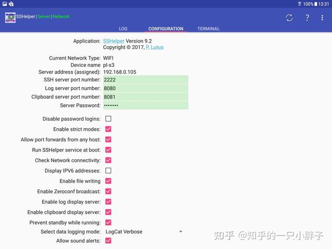Open the TERMINAL tab
This screenshot has height=249, width=332.
[x=209, y=29]
